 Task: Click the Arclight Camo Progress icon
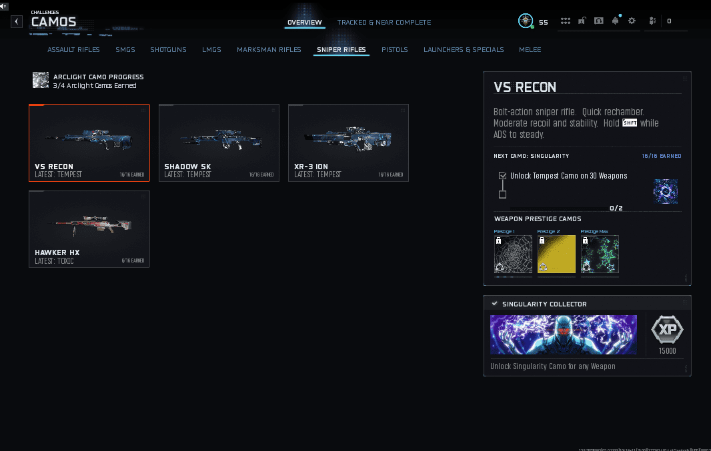41,81
